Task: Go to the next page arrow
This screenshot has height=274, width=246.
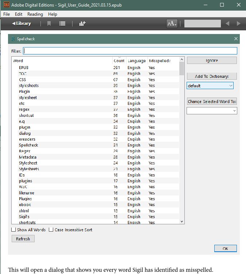Action: click(x=238, y=23)
